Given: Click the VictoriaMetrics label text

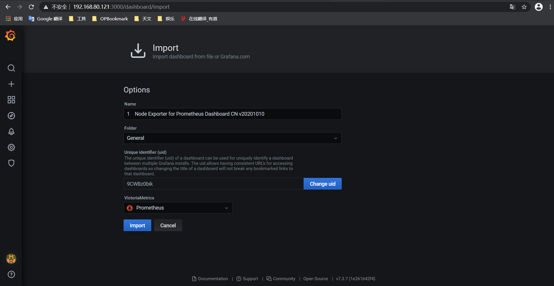Looking at the screenshot, I should click(x=139, y=198).
